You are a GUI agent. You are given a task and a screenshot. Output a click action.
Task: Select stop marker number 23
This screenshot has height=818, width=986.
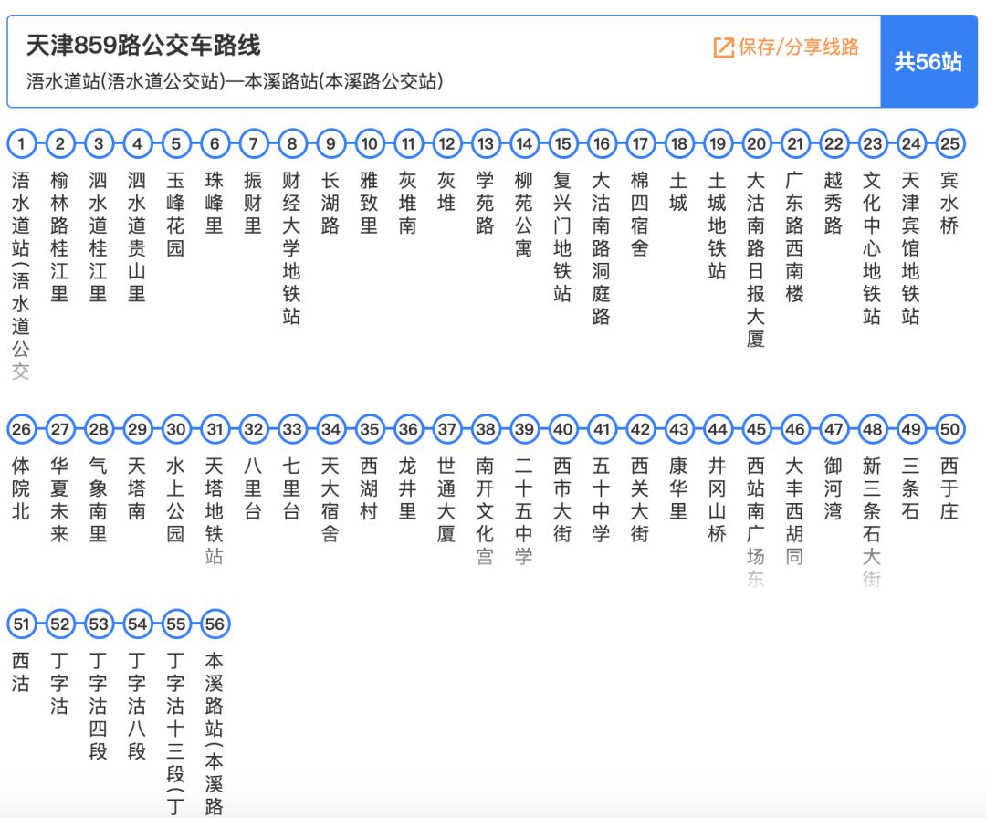872,144
